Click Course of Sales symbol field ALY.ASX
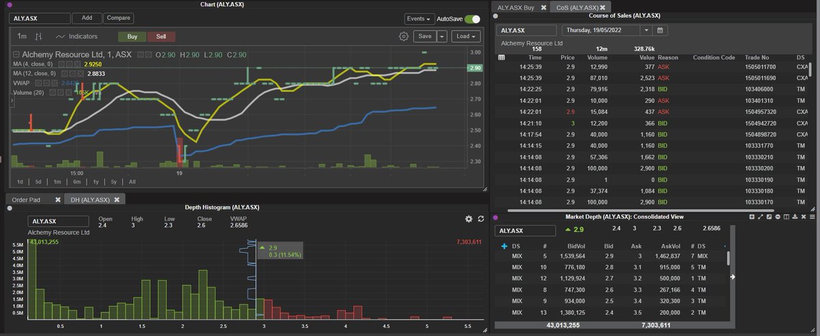This screenshot has width=820, height=336. [x=526, y=30]
